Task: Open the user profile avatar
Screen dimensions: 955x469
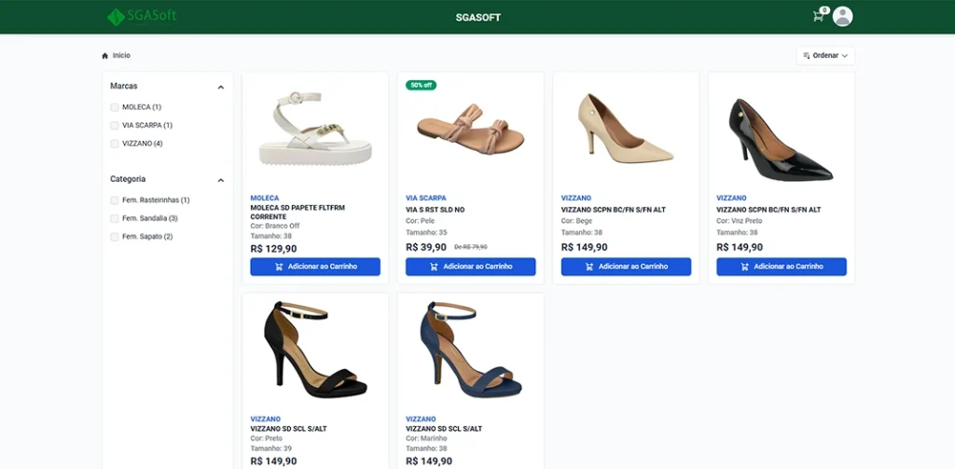Action: 842,17
